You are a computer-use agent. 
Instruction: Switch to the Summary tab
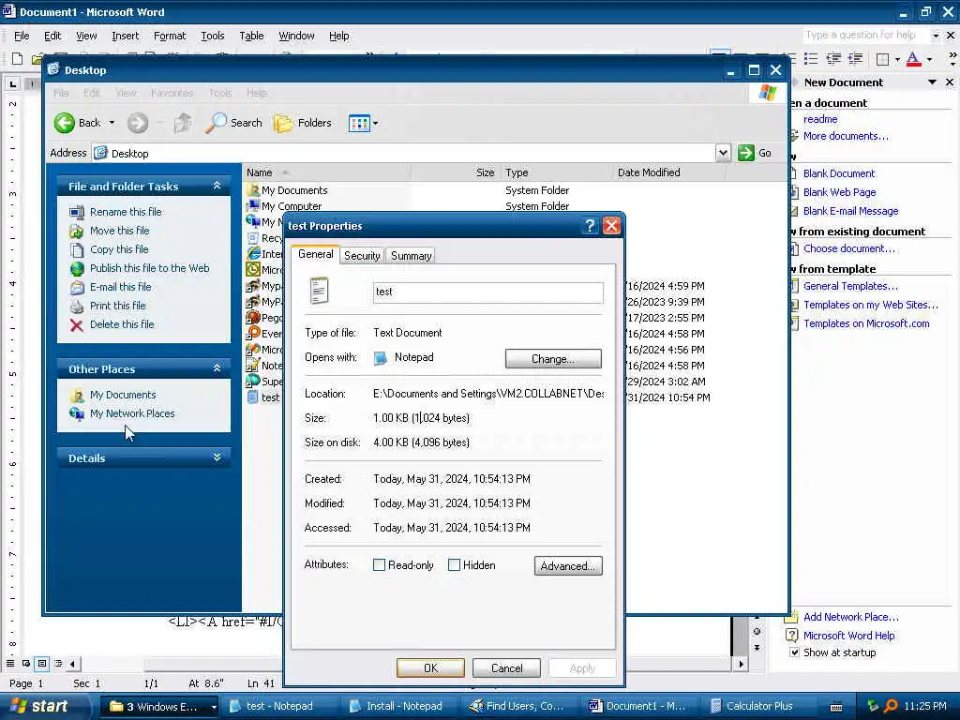[x=411, y=256]
